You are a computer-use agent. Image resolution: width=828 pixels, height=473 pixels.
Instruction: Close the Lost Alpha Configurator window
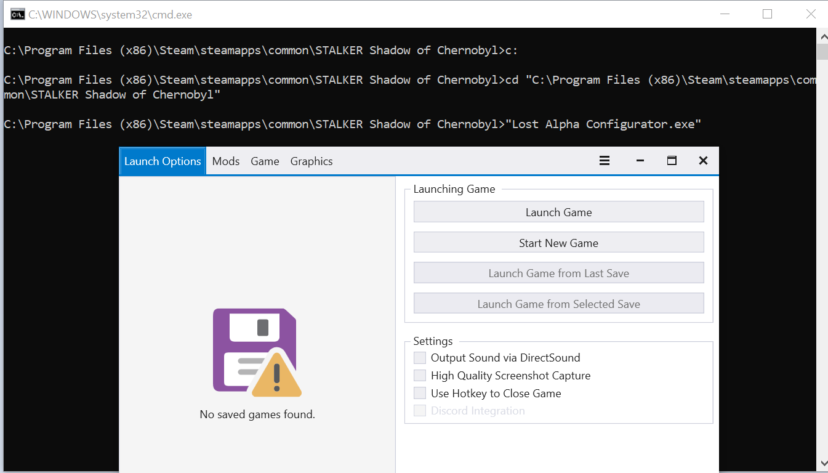point(703,161)
